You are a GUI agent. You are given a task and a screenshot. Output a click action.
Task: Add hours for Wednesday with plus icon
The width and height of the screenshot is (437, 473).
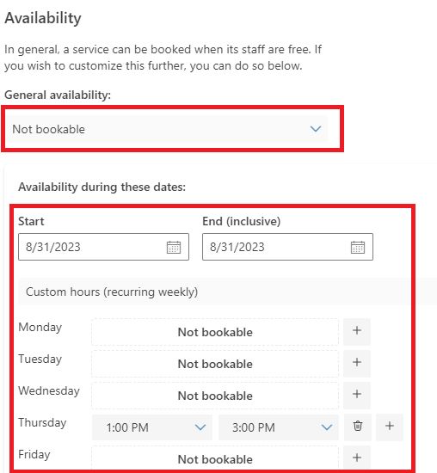pos(357,395)
